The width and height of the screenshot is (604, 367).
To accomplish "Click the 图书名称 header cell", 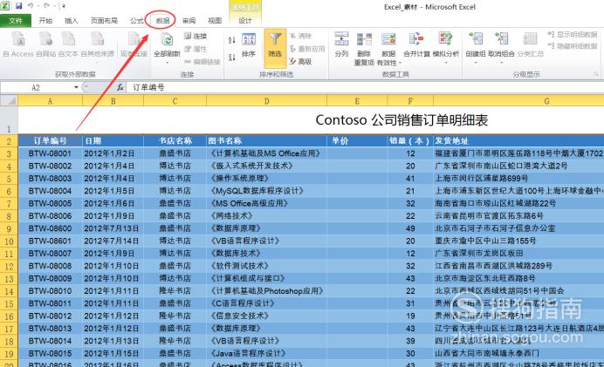I will point(266,141).
